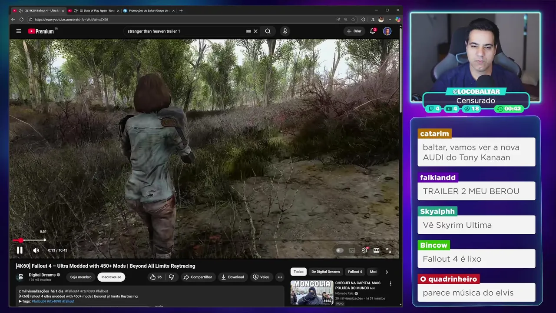This screenshot has height=313, width=556.
Task: Clear the search text with X
Action: 255,31
